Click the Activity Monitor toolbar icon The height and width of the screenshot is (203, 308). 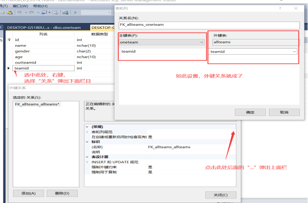65,12
